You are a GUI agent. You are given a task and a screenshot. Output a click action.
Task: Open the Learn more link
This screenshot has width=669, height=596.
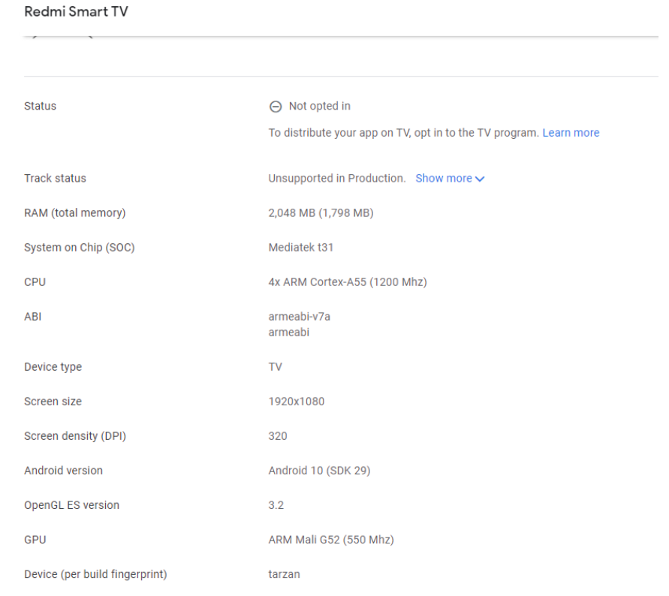(x=571, y=133)
